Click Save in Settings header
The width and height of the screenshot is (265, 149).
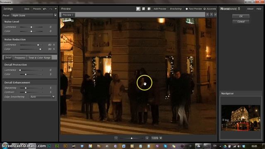[x=26, y=9]
